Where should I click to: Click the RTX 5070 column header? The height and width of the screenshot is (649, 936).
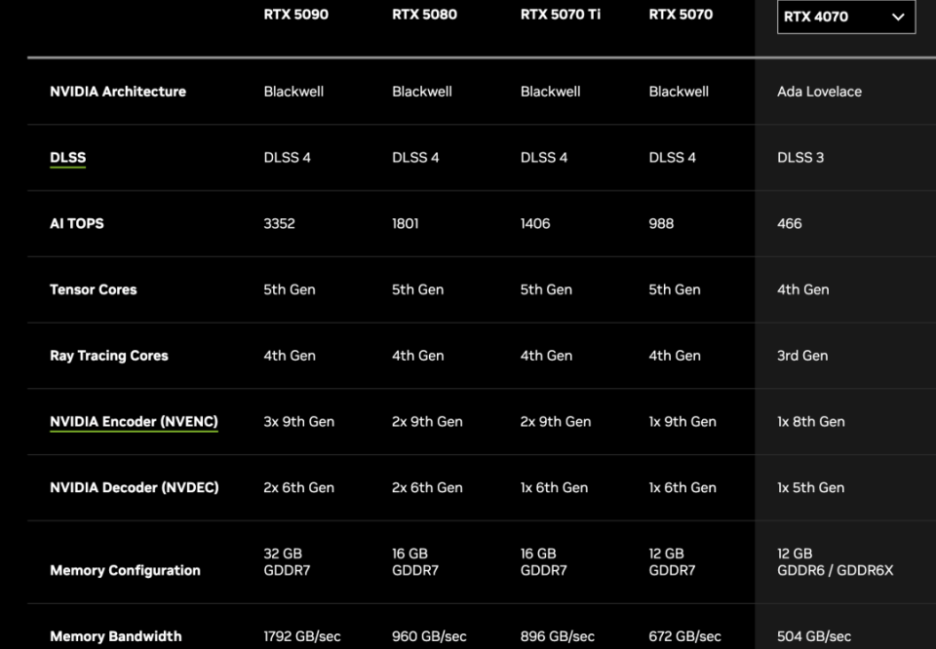click(681, 15)
